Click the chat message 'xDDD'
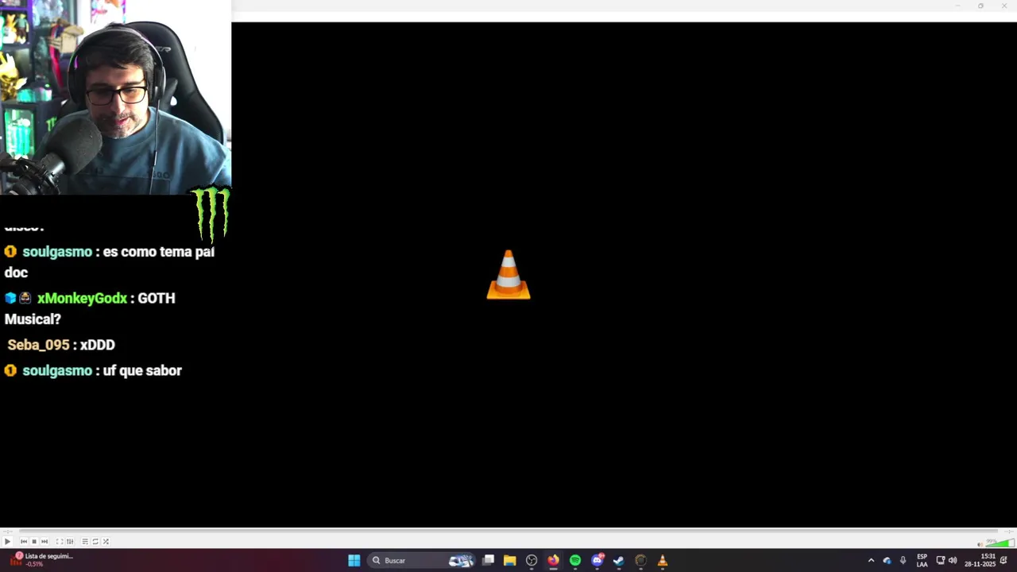 98,345
